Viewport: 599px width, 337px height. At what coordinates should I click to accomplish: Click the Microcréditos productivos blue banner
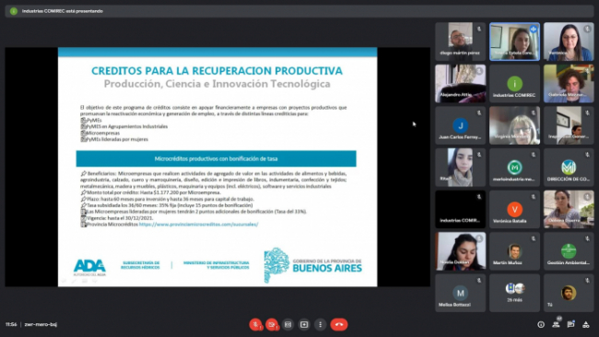coord(217,158)
